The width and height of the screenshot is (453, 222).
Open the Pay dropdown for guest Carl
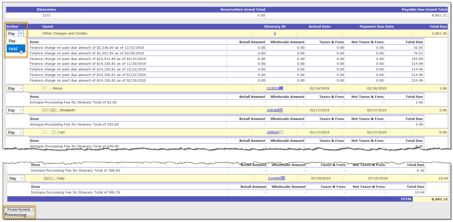[x=15, y=132]
